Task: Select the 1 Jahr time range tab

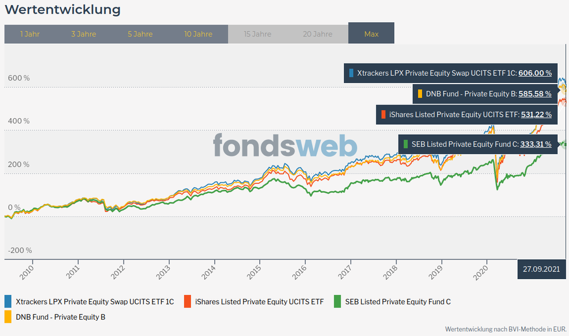Action: 29,34
